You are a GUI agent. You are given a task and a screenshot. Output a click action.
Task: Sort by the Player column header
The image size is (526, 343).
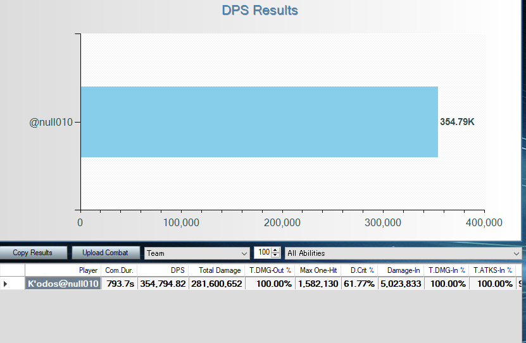click(62, 270)
